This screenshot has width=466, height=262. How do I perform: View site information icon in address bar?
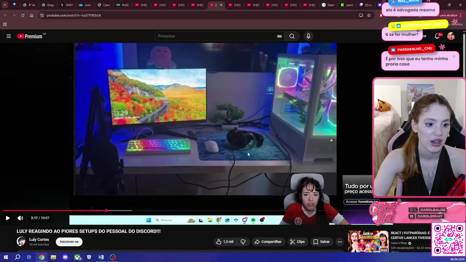coord(42,15)
